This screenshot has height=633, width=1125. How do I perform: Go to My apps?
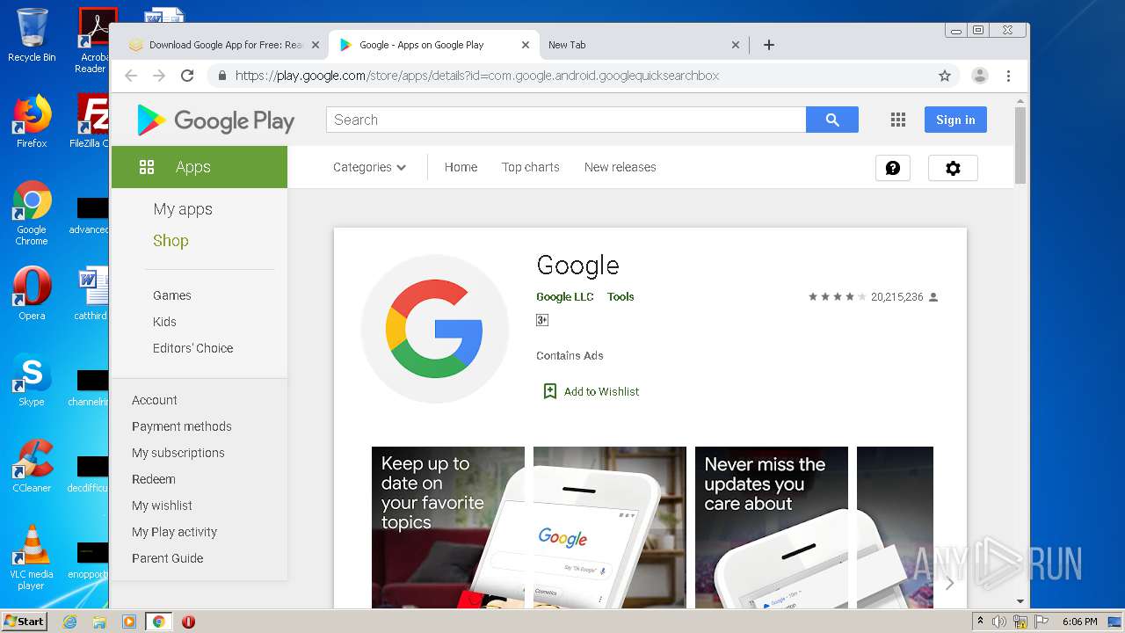tap(183, 209)
